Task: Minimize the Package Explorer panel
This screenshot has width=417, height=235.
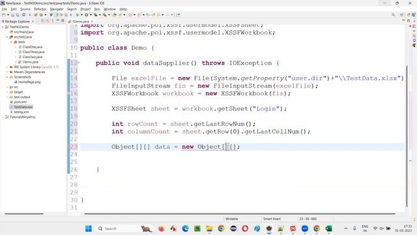Action: pos(58,21)
